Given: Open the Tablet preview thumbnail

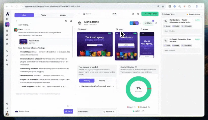Looking at the screenshot, I should coord(126,46).
